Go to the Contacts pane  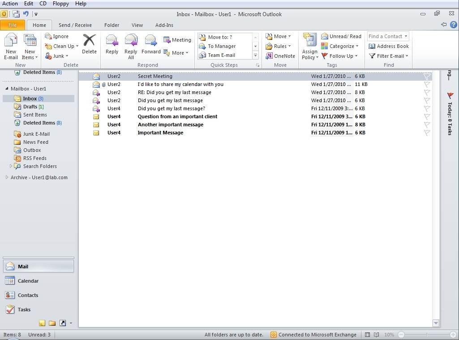coord(28,295)
